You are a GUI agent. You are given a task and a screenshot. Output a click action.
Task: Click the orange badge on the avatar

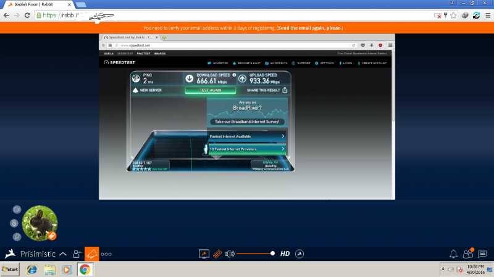pyautogui.click(x=52, y=236)
